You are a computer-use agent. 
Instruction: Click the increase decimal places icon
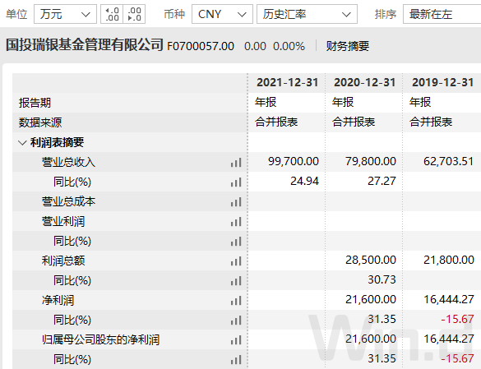click(112, 14)
